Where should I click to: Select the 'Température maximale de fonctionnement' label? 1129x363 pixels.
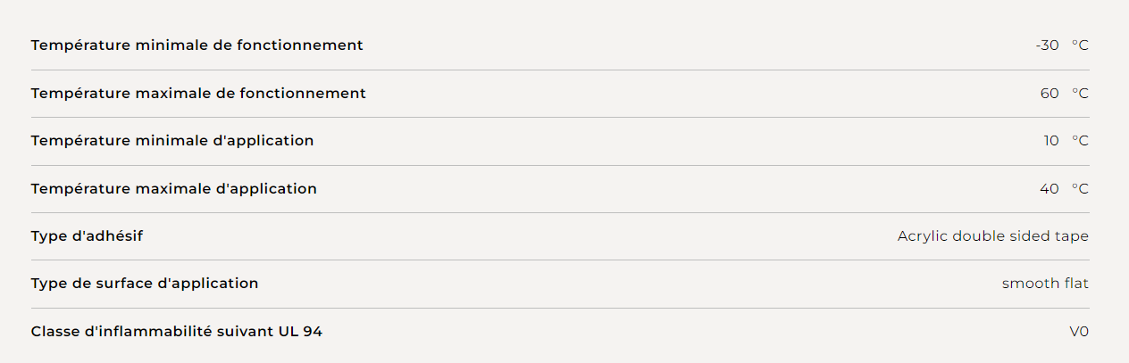pyautogui.click(x=198, y=93)
